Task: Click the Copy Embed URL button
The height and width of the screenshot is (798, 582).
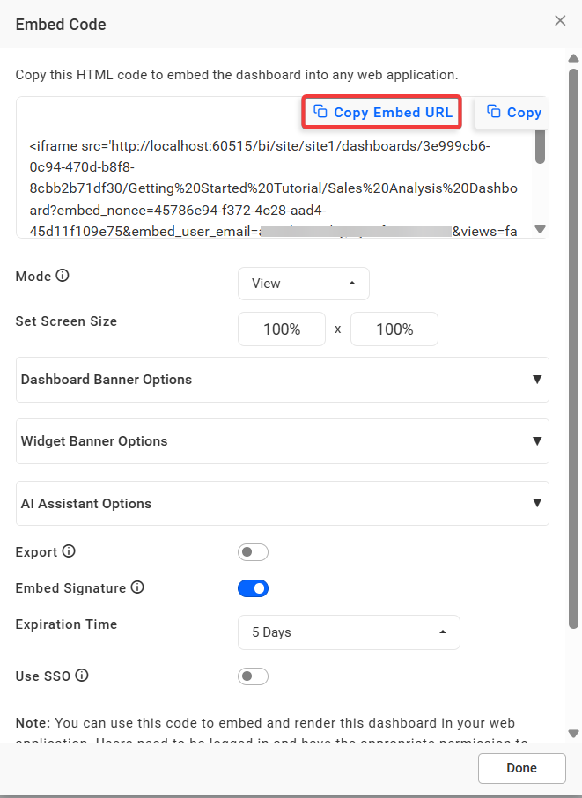Action: (382, 112)
